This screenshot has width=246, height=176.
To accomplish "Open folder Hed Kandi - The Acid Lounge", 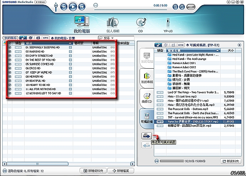I will [189, 59].
